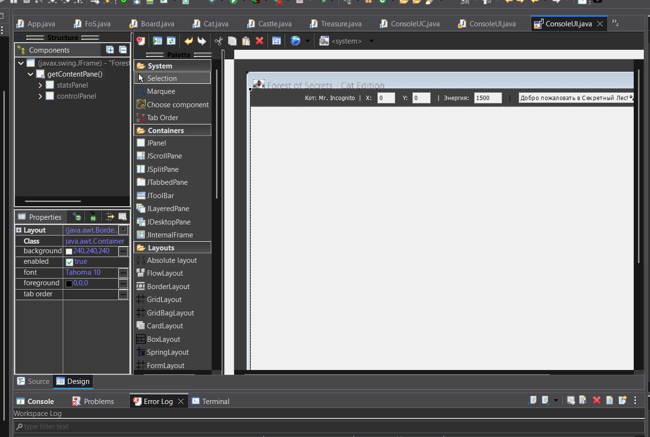
Task: Click foreground color swatch 0,0,0
Action: coord(69,283)
